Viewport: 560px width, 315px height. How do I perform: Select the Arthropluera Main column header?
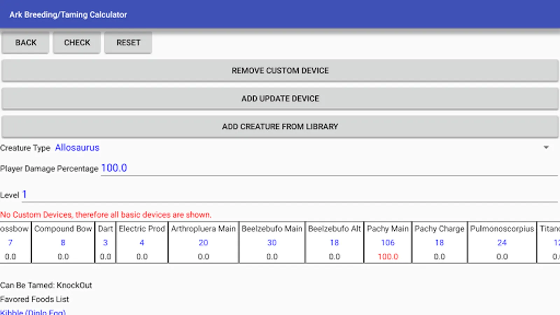point(203,229)
